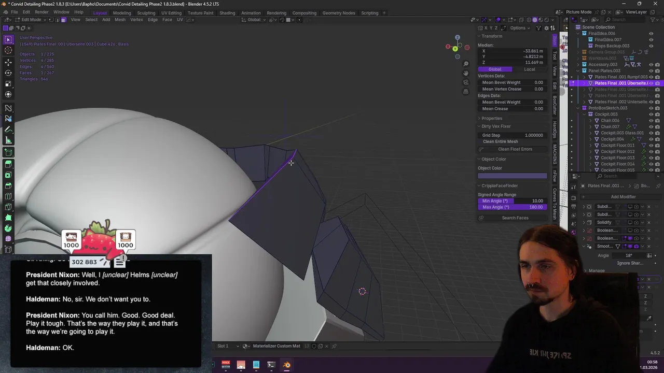The image size is (664, 373).
Task: Pin the properties editor context
Action: click(x=659, y=185)
